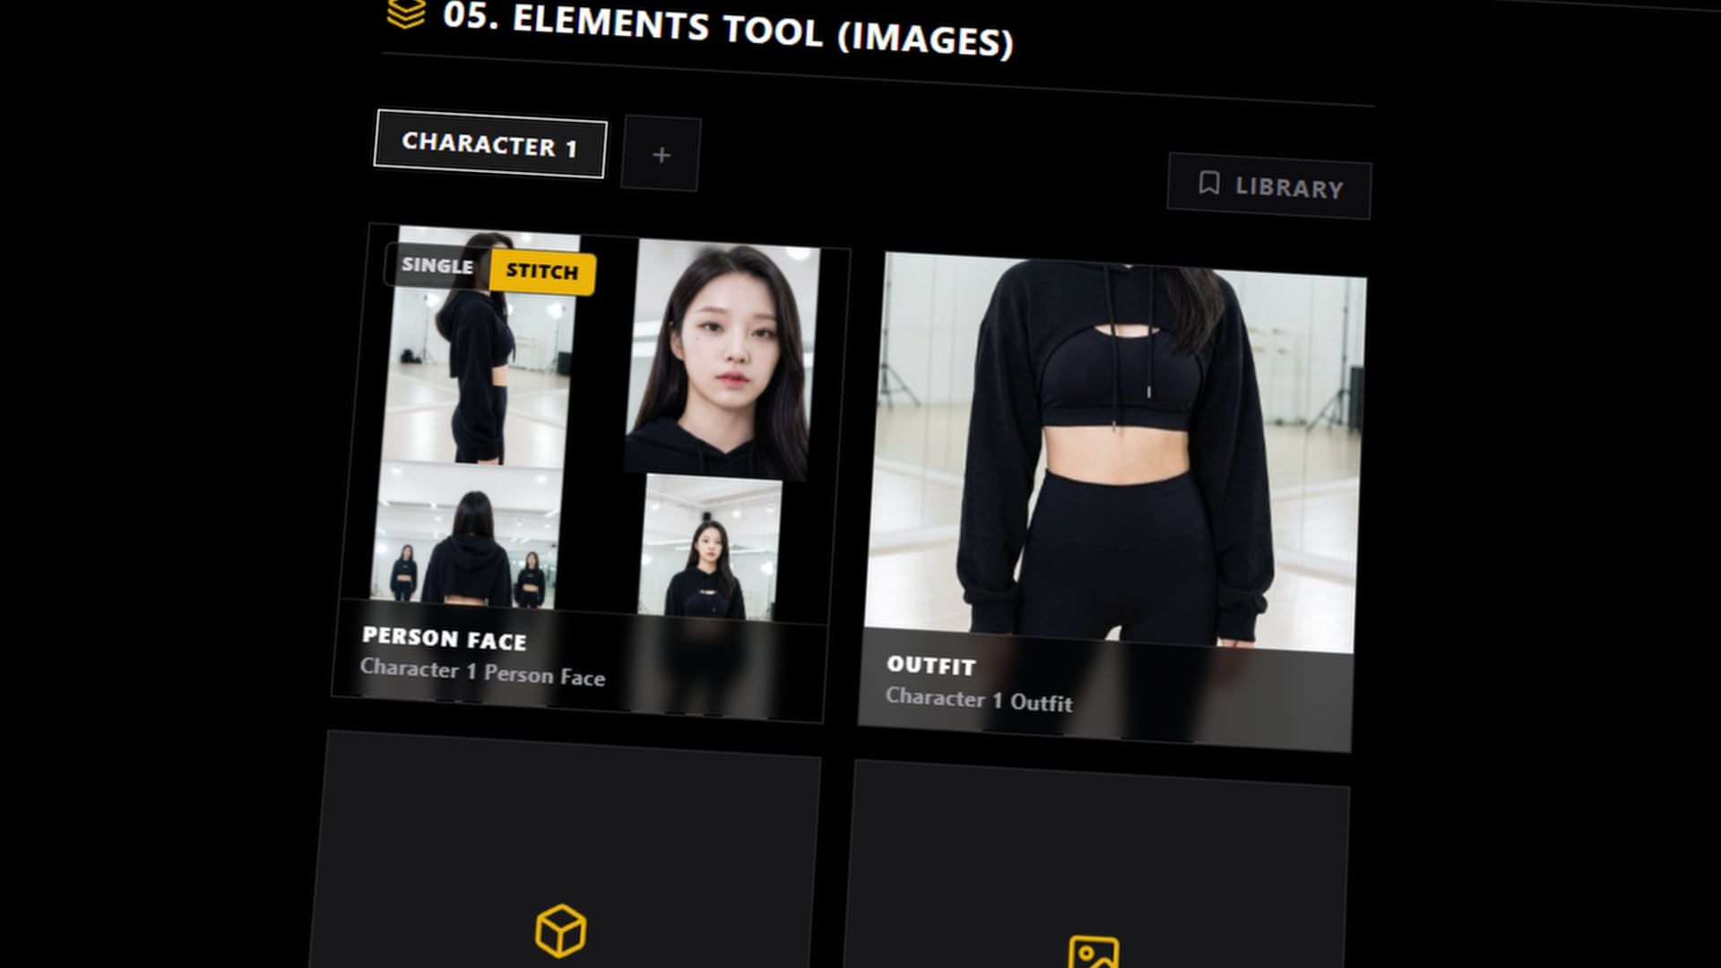This screenshot has height=968, width=1721.
Task: Open the Library text button
Action: click(x=1289, y=188)
